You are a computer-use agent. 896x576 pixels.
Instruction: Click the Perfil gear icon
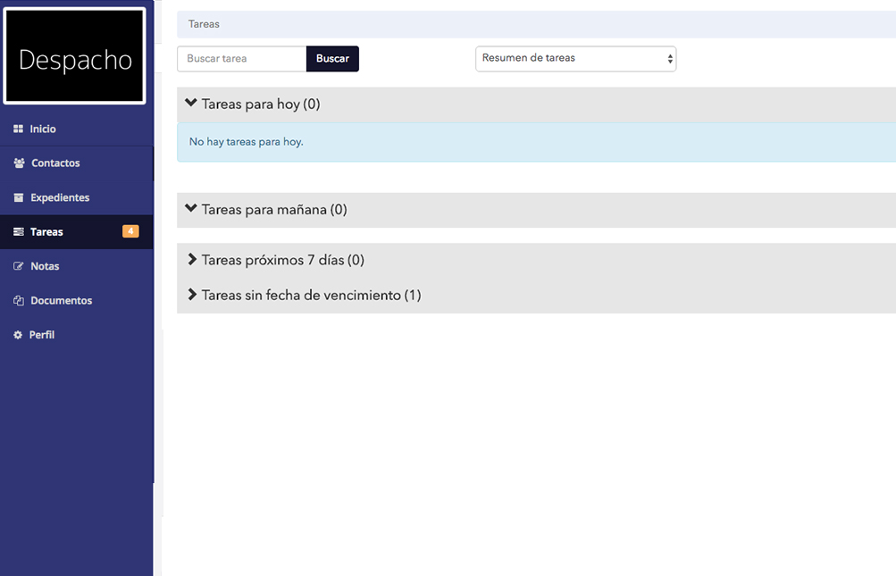[18, 335]
